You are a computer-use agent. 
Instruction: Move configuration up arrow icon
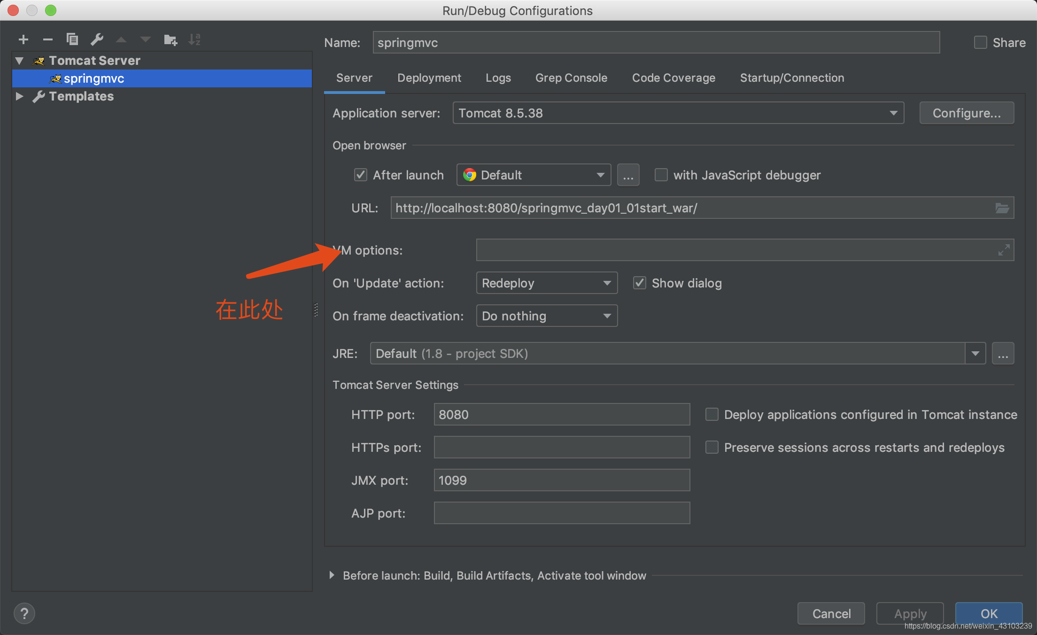tap(121, 40)
